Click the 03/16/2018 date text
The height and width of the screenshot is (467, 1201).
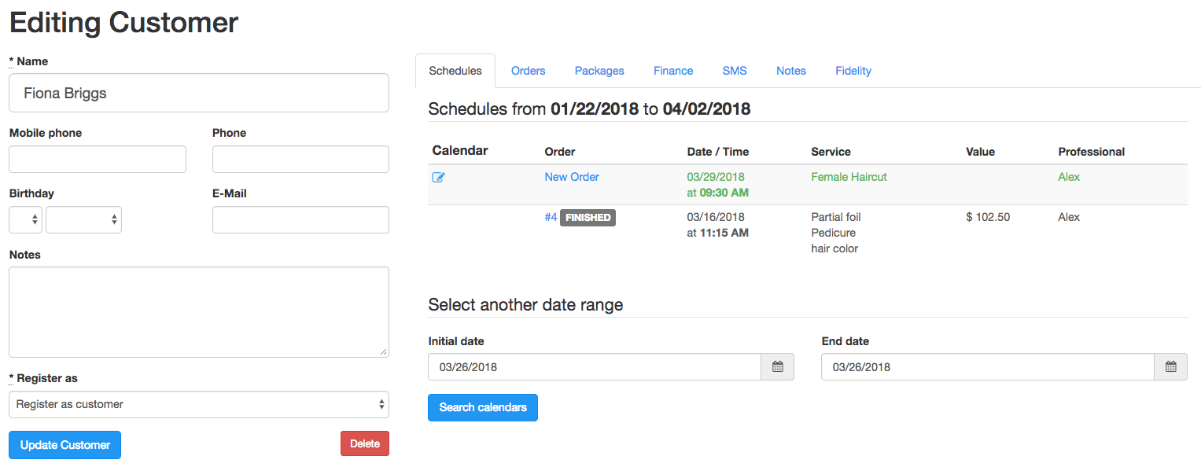[x=716, y=217]
